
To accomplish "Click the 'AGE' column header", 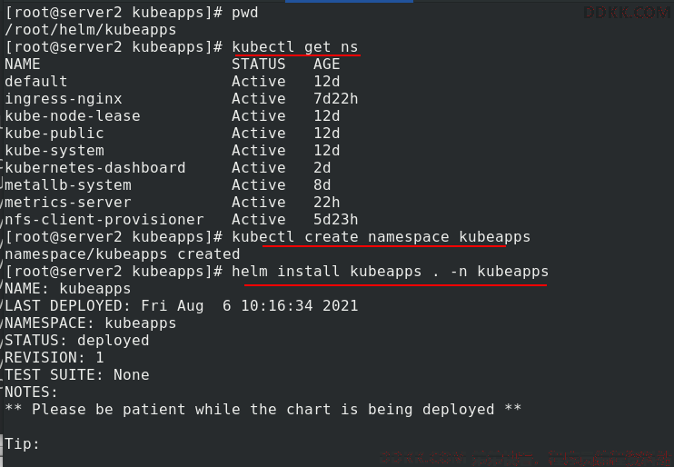I will pyautogui.click(x=327, y=65).
